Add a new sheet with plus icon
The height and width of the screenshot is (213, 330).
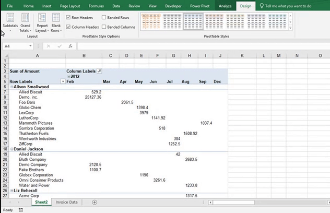[x=95, y=202]
